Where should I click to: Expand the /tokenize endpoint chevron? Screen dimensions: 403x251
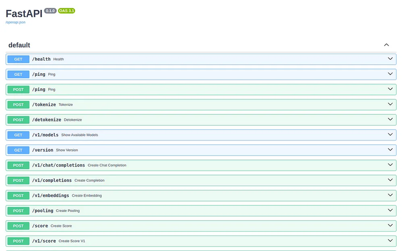[x=390, y=104]
